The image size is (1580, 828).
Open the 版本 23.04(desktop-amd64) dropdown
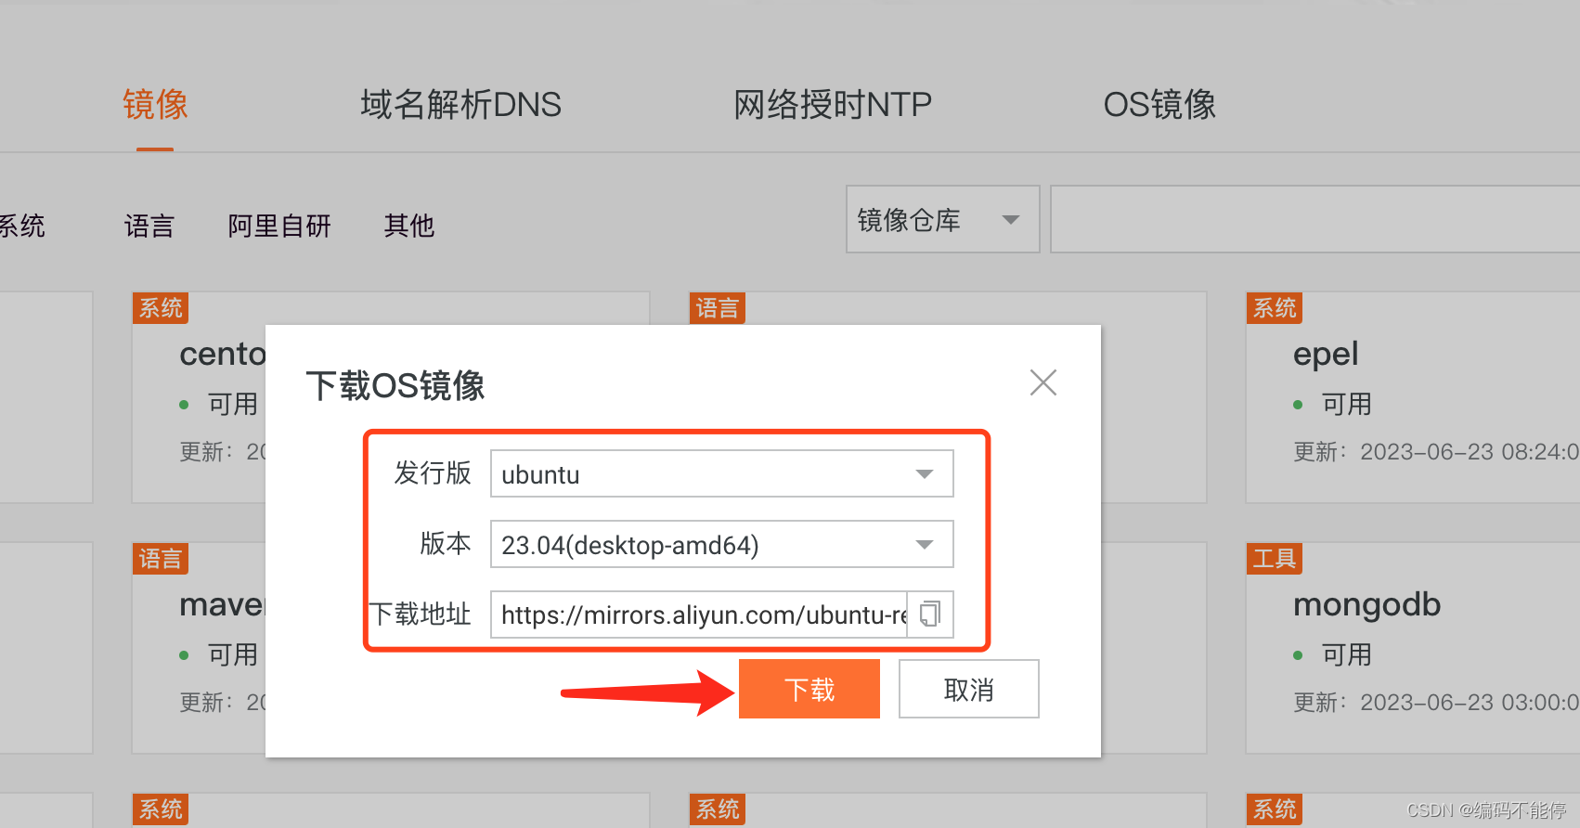pos(721,544)
